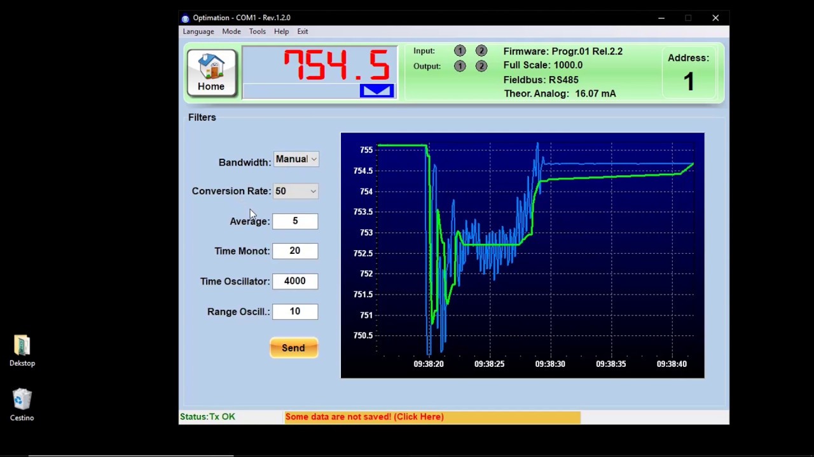Open the Help menu
Image resolution: width=814 pixels, height=457 pixels.
tap(281, 31)
